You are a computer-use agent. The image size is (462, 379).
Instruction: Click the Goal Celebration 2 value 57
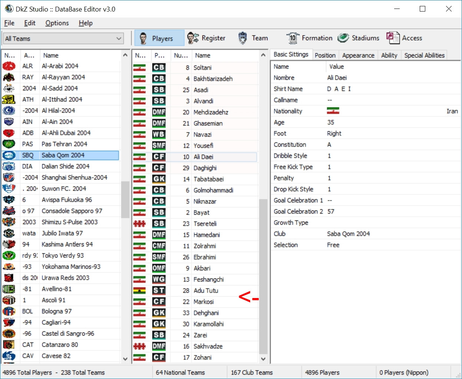click(331, 211)
